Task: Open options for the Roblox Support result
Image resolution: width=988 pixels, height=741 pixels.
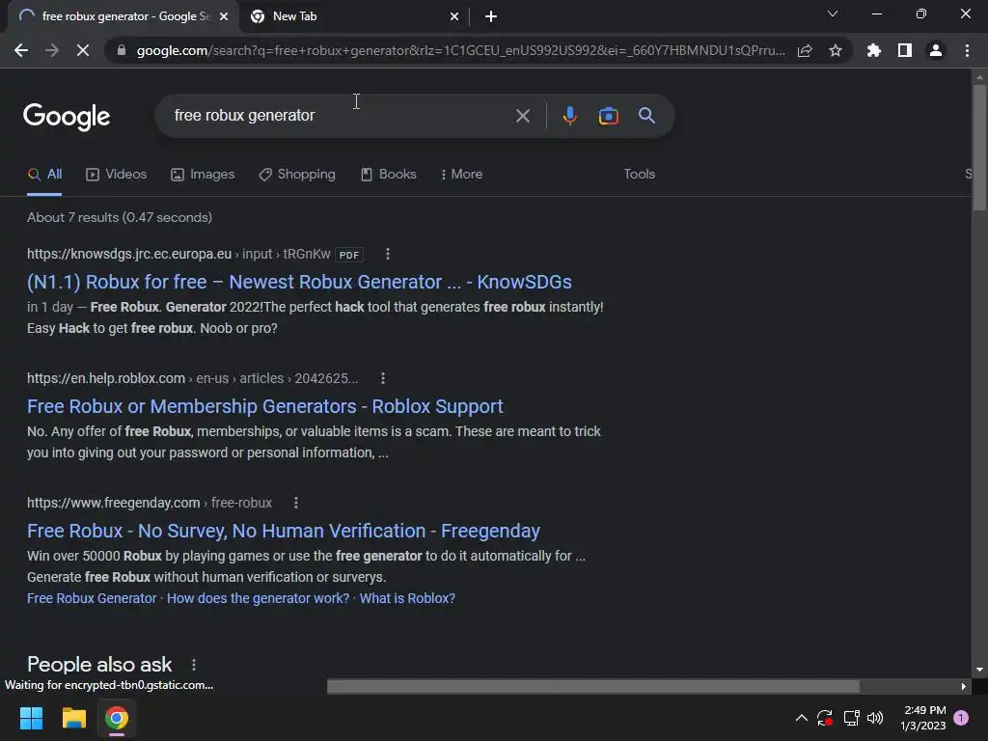Action: pos(382,378)
